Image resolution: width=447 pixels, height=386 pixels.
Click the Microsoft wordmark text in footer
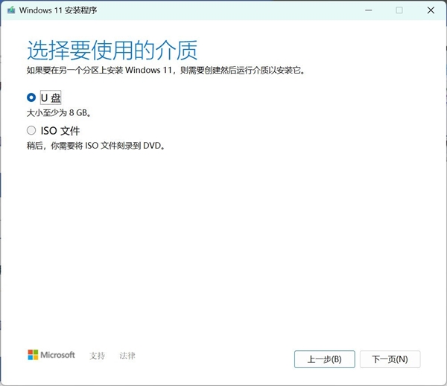pyautogui.click(x=57, y=356)
